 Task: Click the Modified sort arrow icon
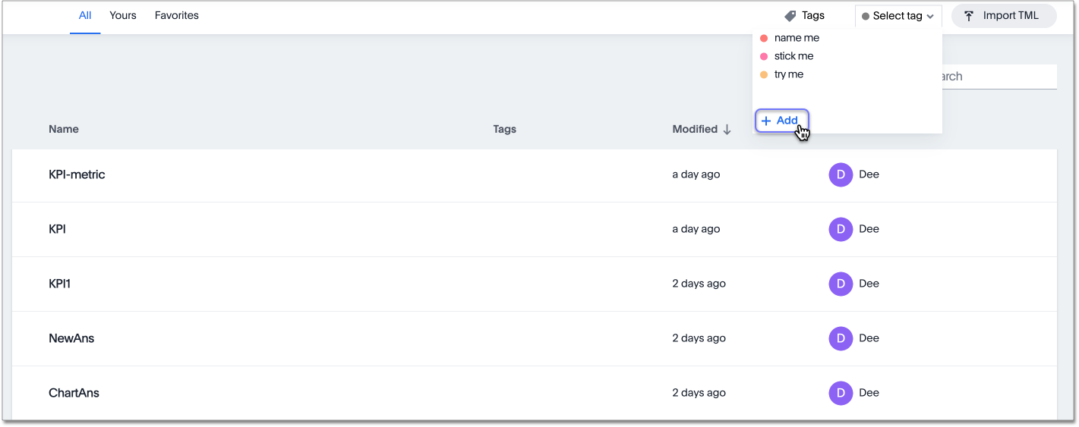tap(727, 130)
